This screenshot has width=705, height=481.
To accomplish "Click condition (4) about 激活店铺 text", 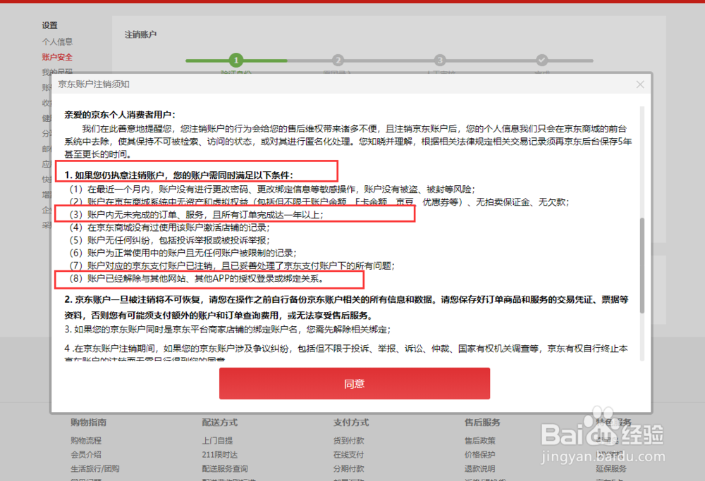I will click(x=169, y=227).
